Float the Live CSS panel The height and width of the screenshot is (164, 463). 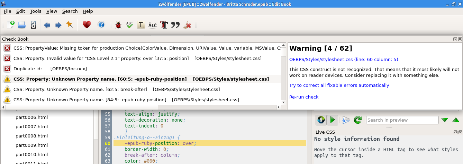tap(455, 132)
